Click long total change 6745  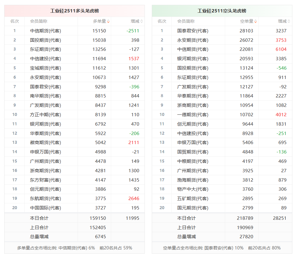point(100,237)
